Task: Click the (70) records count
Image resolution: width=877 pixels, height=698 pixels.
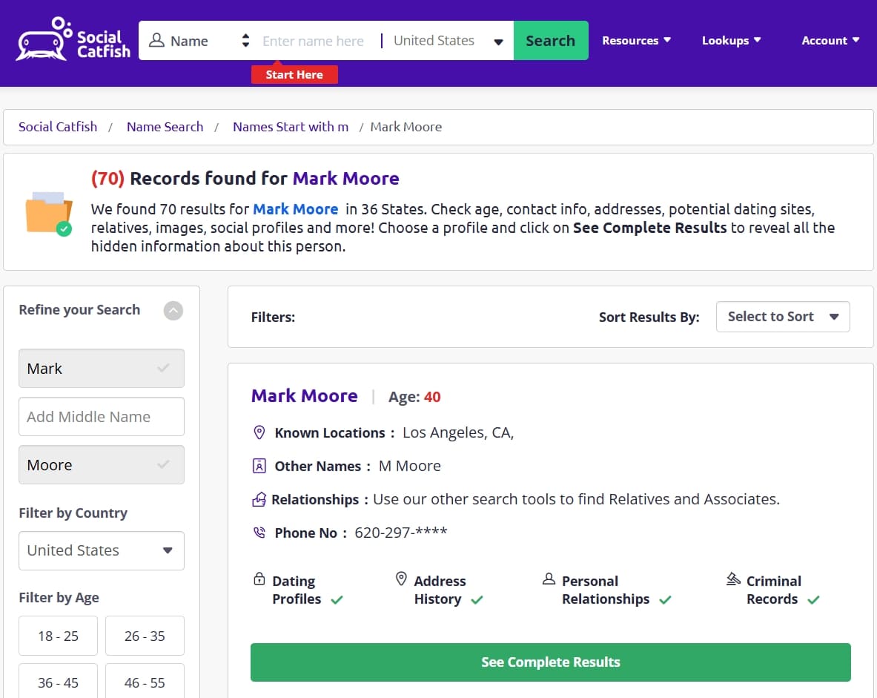Action: (108, 179)
